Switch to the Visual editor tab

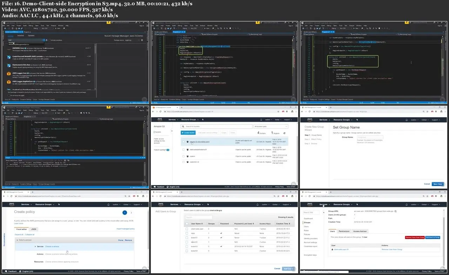click(21, 229)
